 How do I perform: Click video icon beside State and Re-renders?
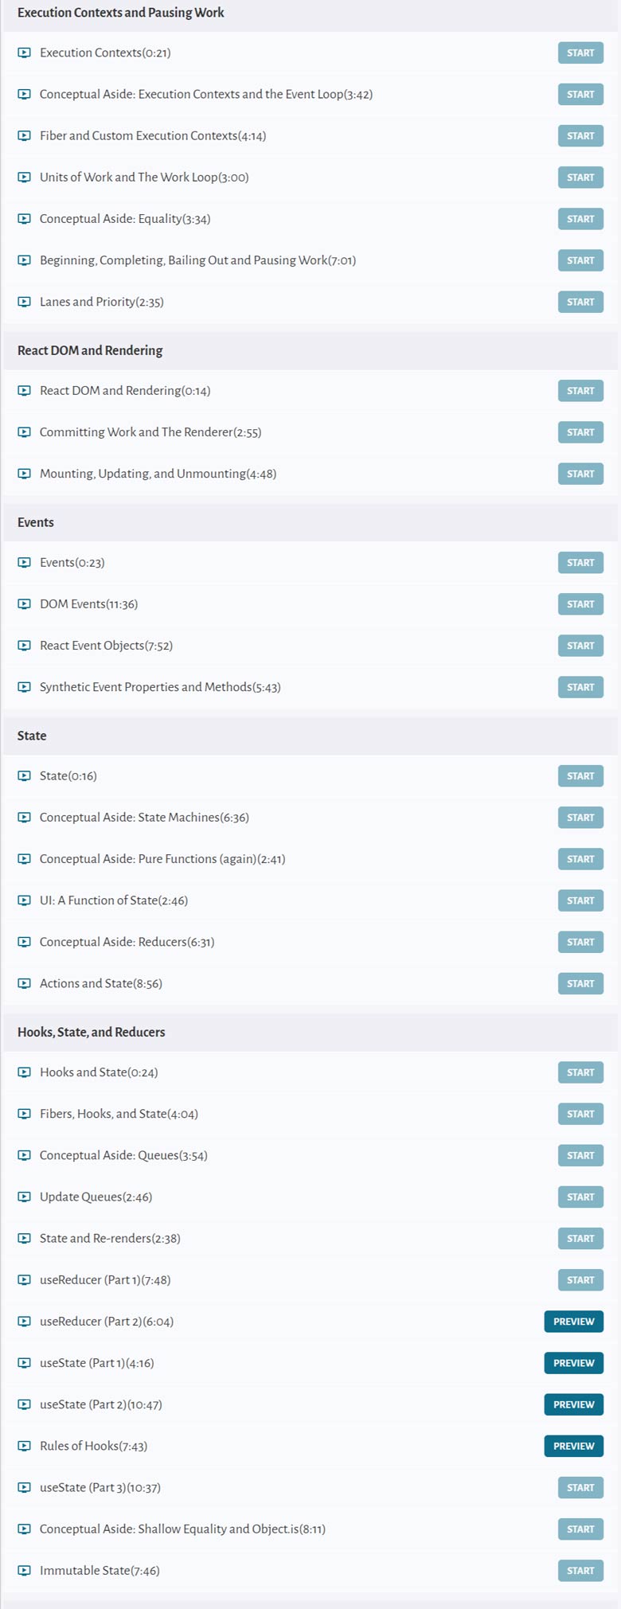click(x=24, y=1238)
